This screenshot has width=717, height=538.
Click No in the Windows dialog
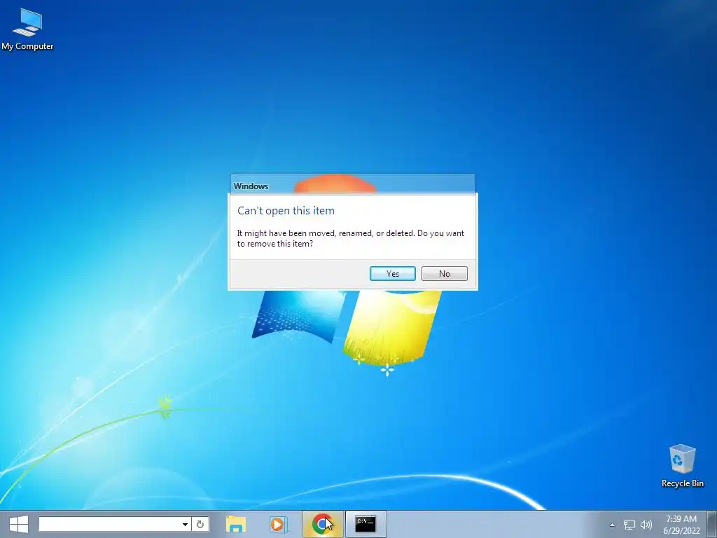tap(445, 274)
